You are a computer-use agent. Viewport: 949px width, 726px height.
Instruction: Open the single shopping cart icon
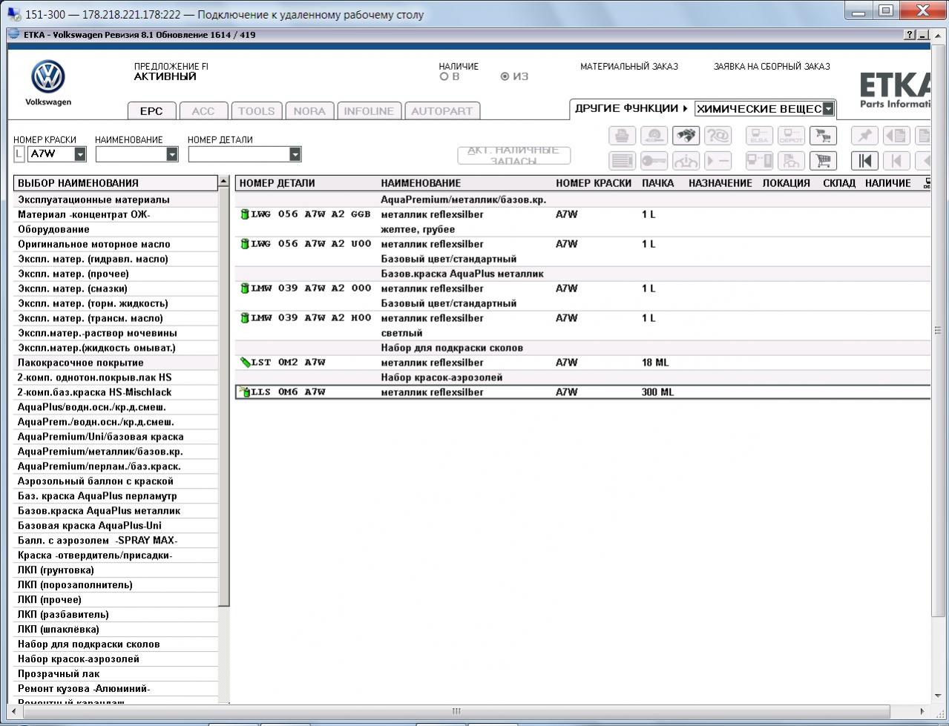coord(823,160)
